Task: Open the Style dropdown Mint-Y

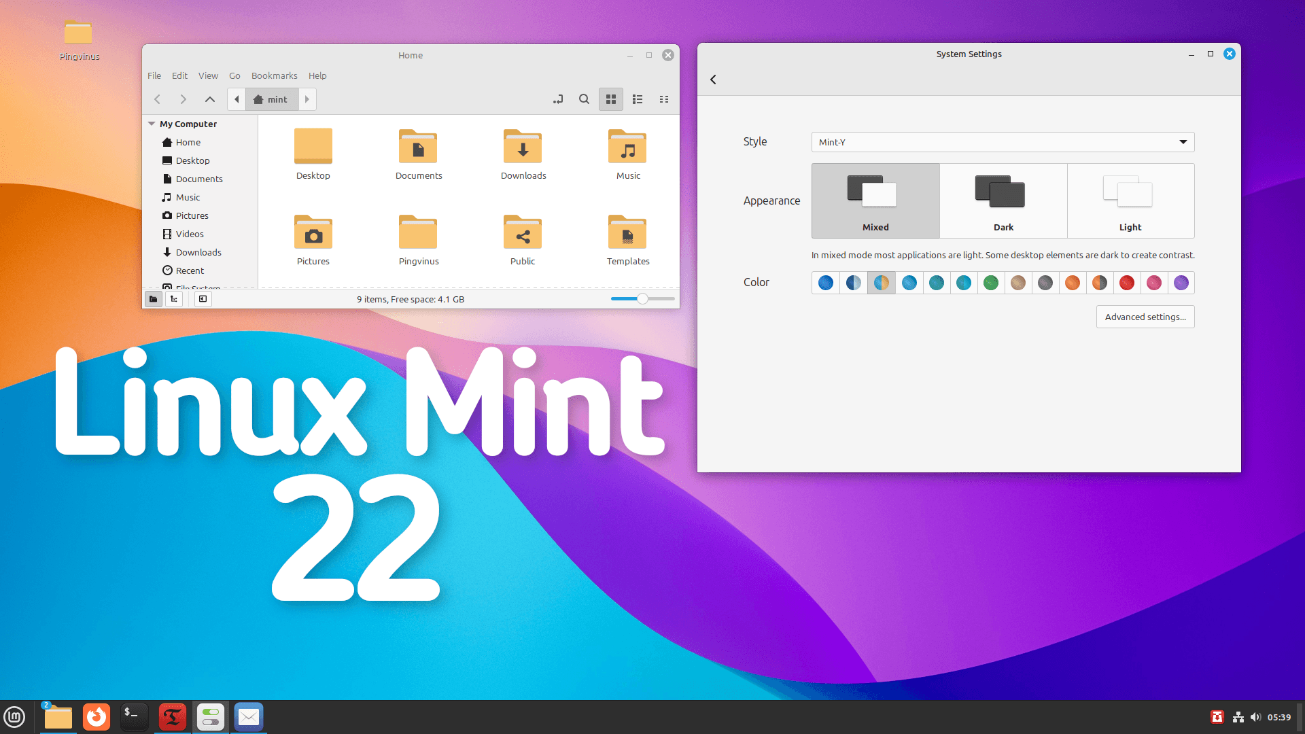Action: click(x=1003, y=142)
